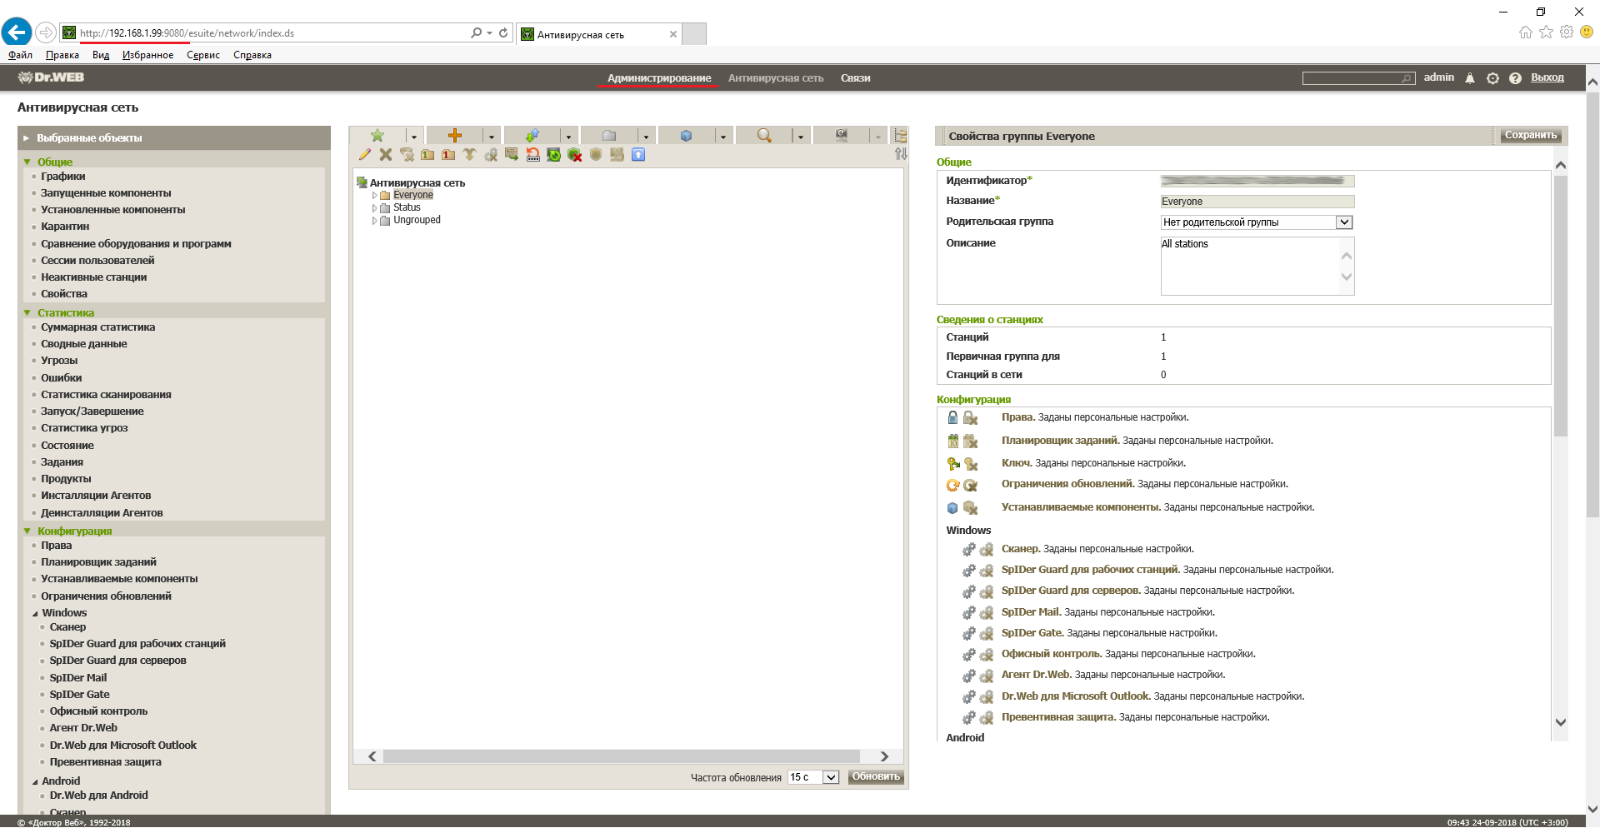This screenshot has width=1600, height=828.
Task: Open the dropdown arrow beside the star icon
Action: pyautogui.click(x=413, y=137)
